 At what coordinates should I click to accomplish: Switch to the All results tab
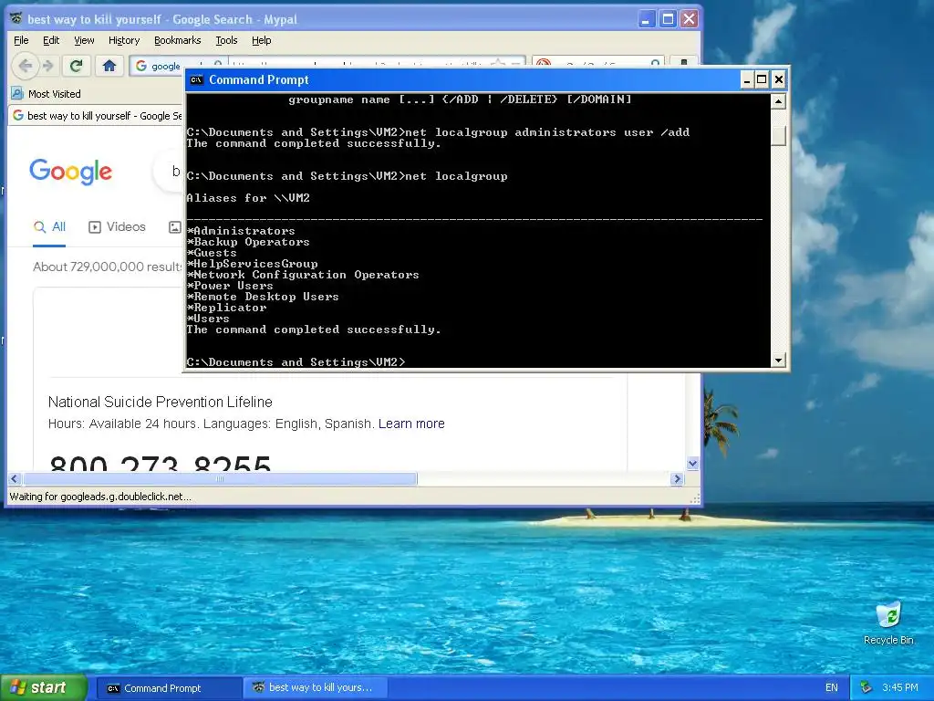tap(49, 227)
